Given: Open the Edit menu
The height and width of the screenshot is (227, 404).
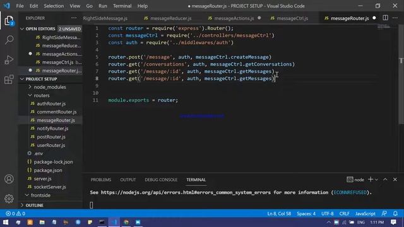Looking at the screenshot, I should tap(33, 6).
